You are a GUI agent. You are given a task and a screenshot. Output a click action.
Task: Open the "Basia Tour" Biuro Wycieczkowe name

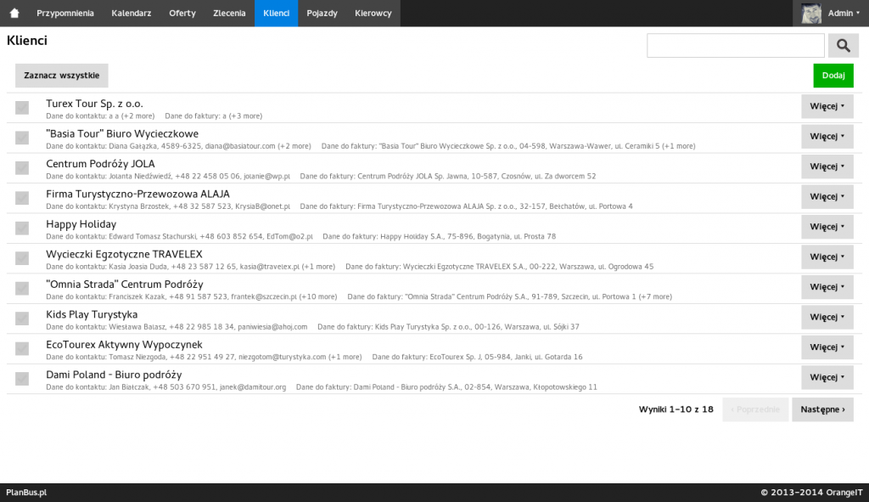click(x=122, y=133)
